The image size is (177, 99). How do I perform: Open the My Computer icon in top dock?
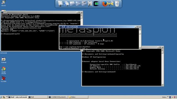(x=60, y=4)
